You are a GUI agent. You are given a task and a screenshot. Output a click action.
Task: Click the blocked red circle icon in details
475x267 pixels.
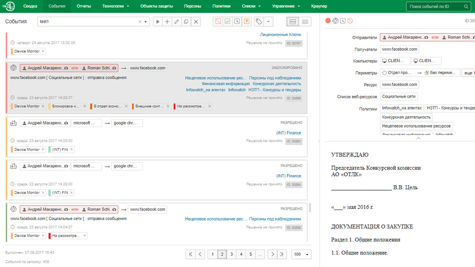[x=350, y=20]
